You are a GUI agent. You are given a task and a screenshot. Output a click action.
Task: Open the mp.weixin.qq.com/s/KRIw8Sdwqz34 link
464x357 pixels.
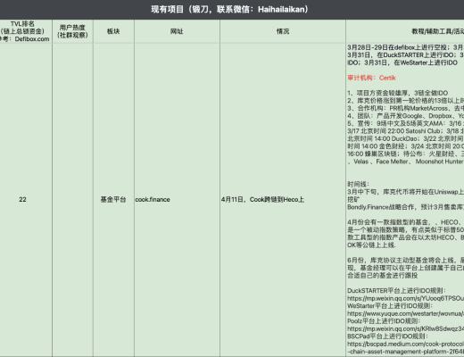405,328
